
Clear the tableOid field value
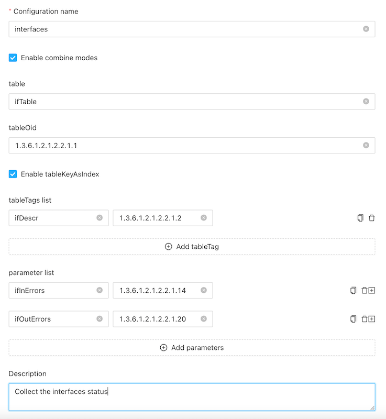[x=366, y=146]
